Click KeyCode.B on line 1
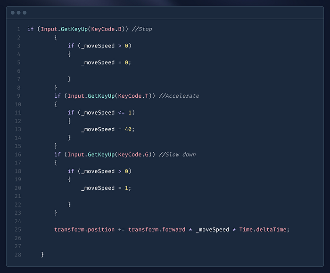Image resolution: width=330 pixels, height=273 pixels. 106,29
